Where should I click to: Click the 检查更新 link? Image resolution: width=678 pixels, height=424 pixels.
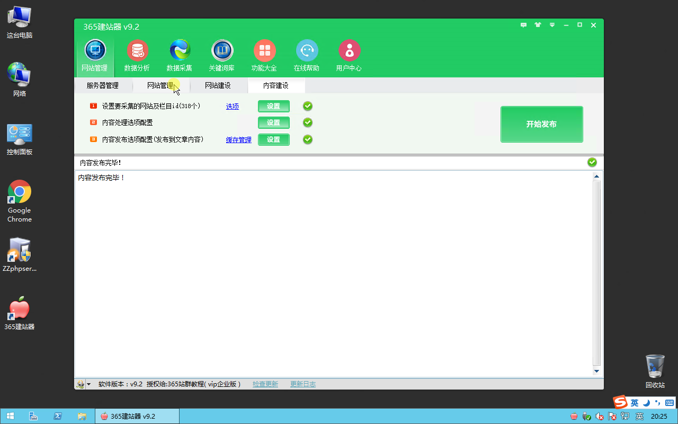point(265,384)
